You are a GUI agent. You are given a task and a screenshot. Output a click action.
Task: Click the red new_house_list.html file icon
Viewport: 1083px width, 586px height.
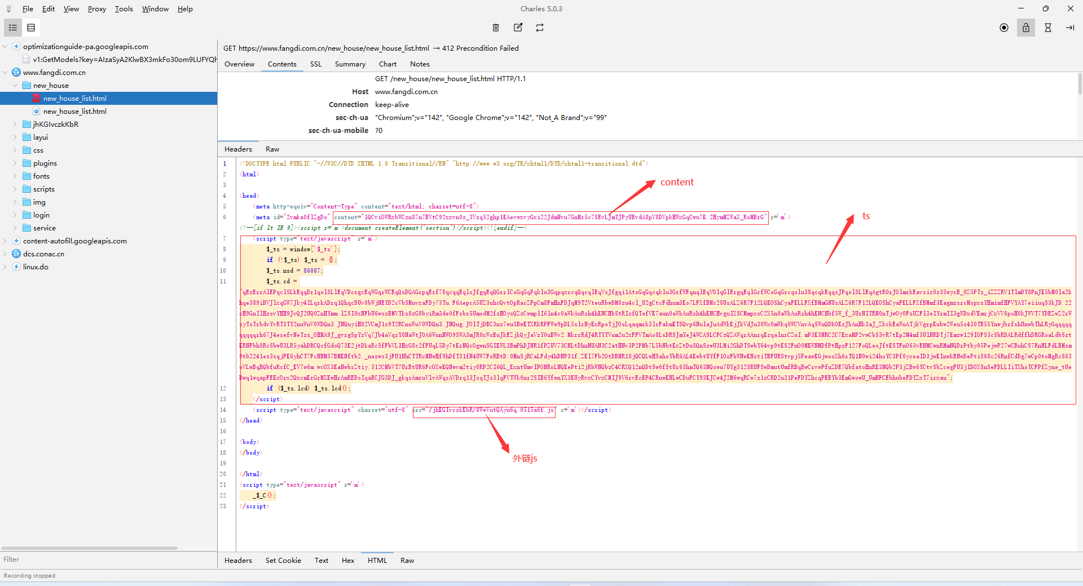pos(37,98)
